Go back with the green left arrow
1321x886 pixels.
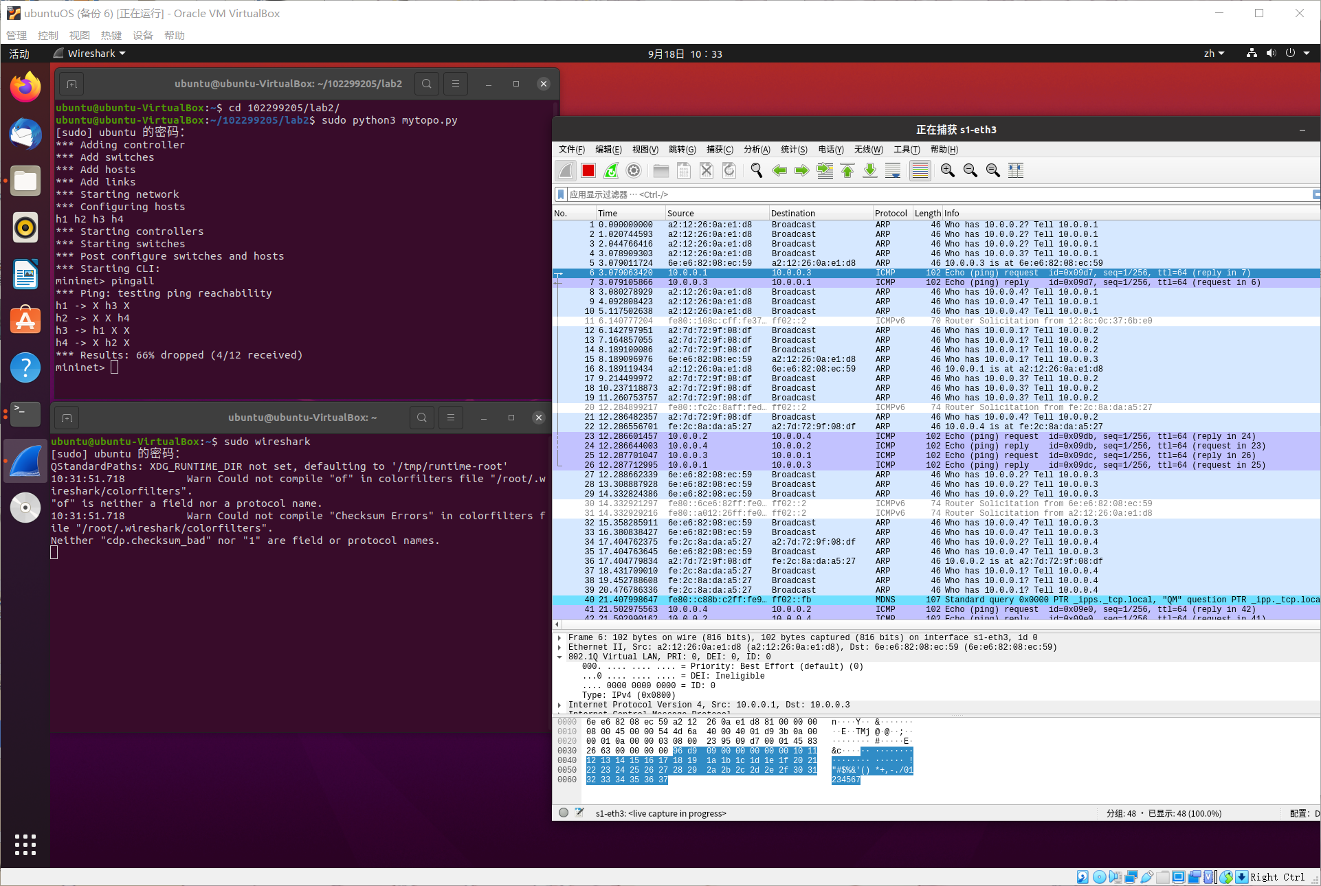pyautogui.click(x=779, y=170)
